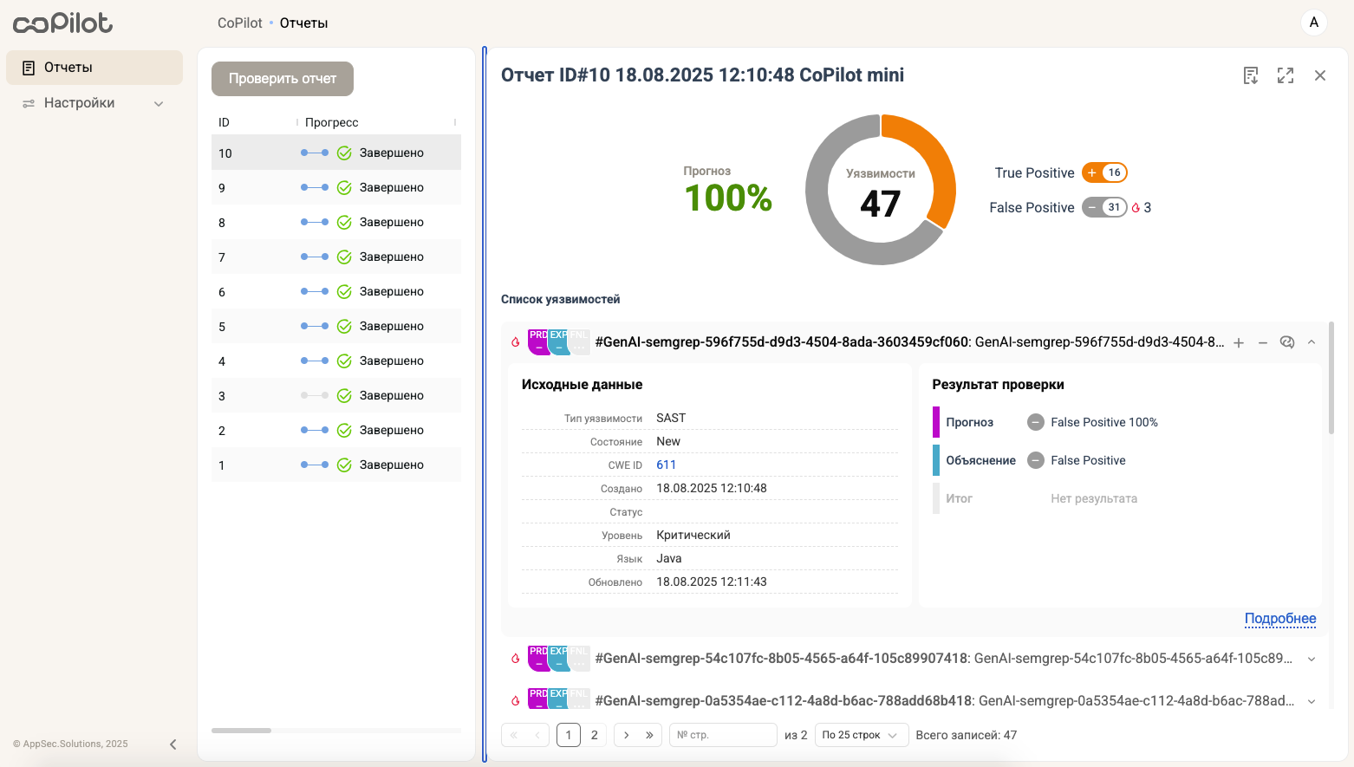
Task: Go to page 2 of vulnerabilities
Action: click(595, 735)
